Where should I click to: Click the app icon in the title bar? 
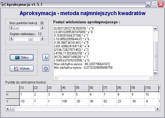(x=4, y=4)
